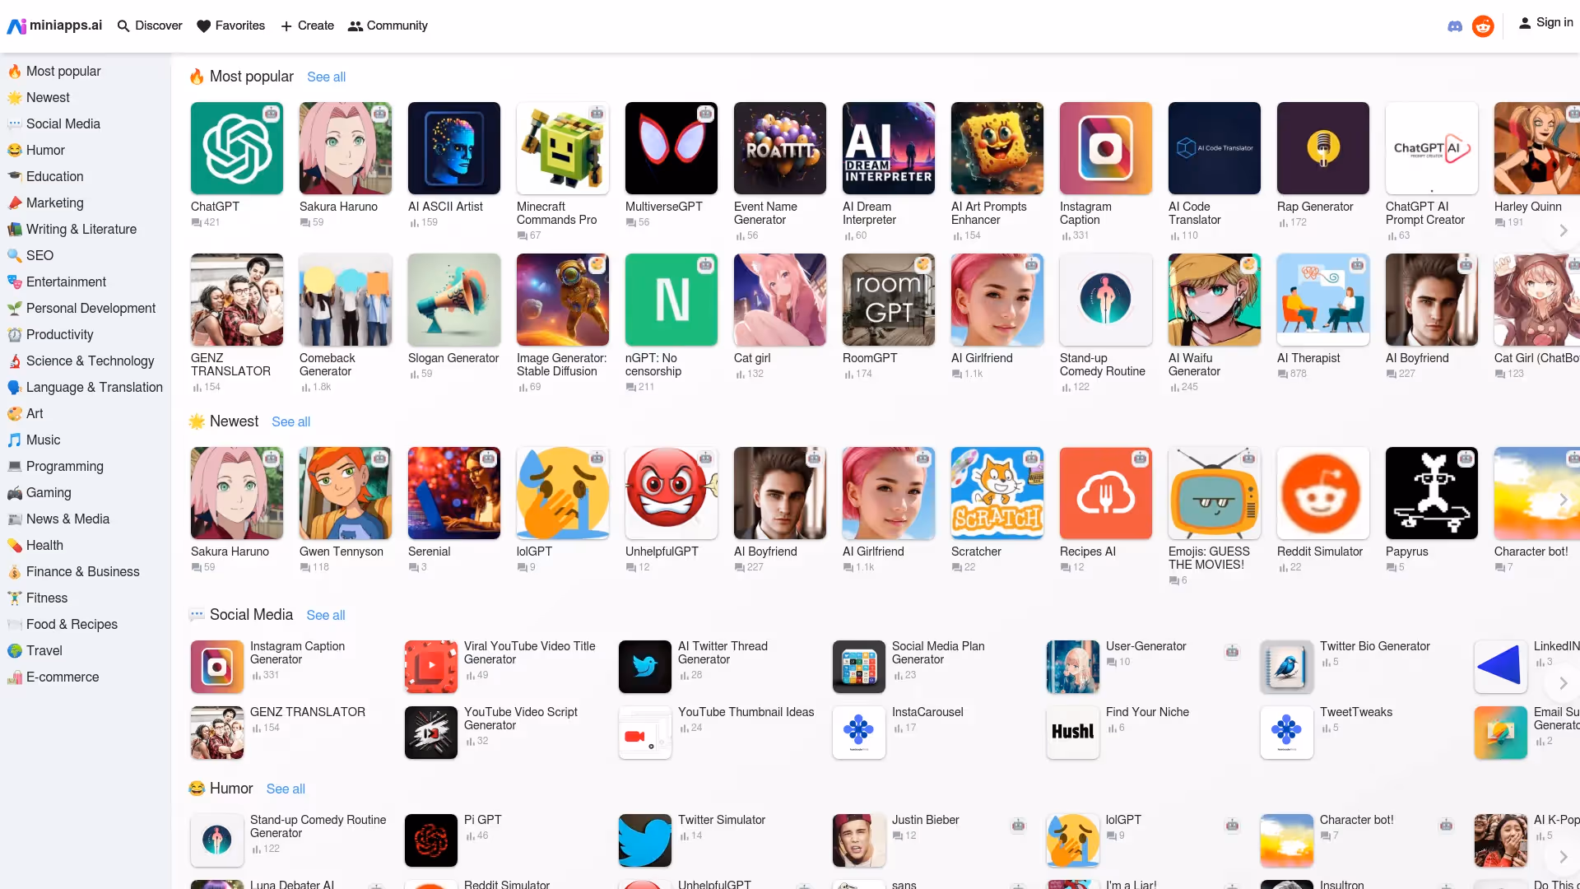Click the Sign in button
Screen dimensions: 1580x889
click(1545, 23)
